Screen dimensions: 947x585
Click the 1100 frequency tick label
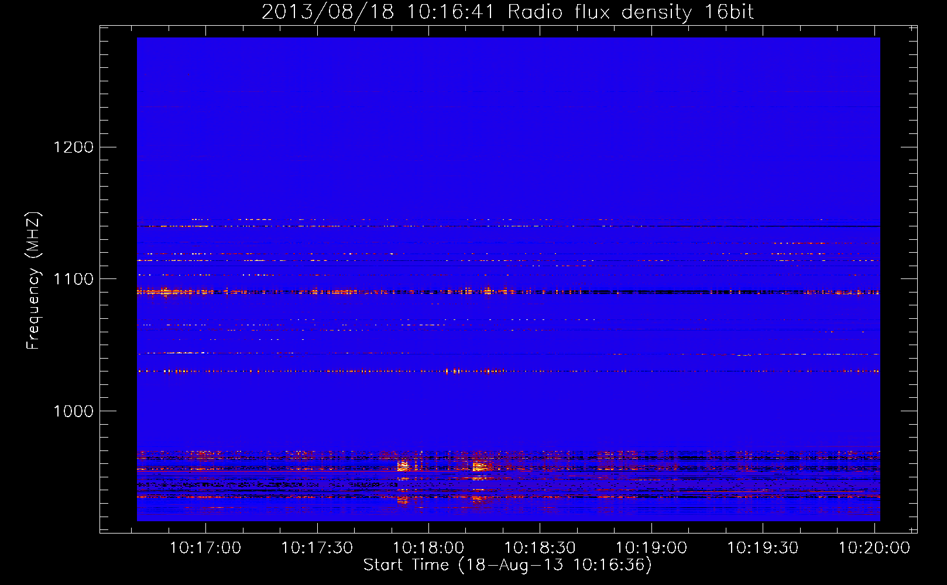pyautogui.click(x=74, y=279)
